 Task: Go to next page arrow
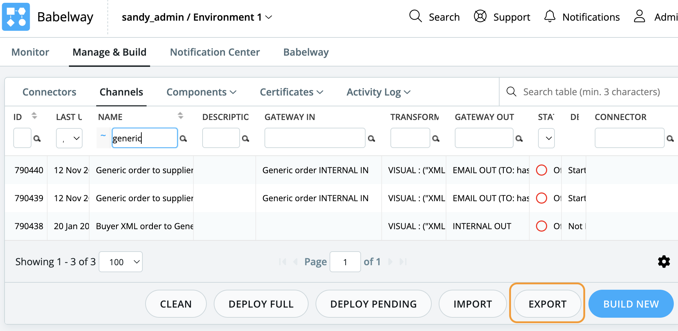click(x=390, y=262)
